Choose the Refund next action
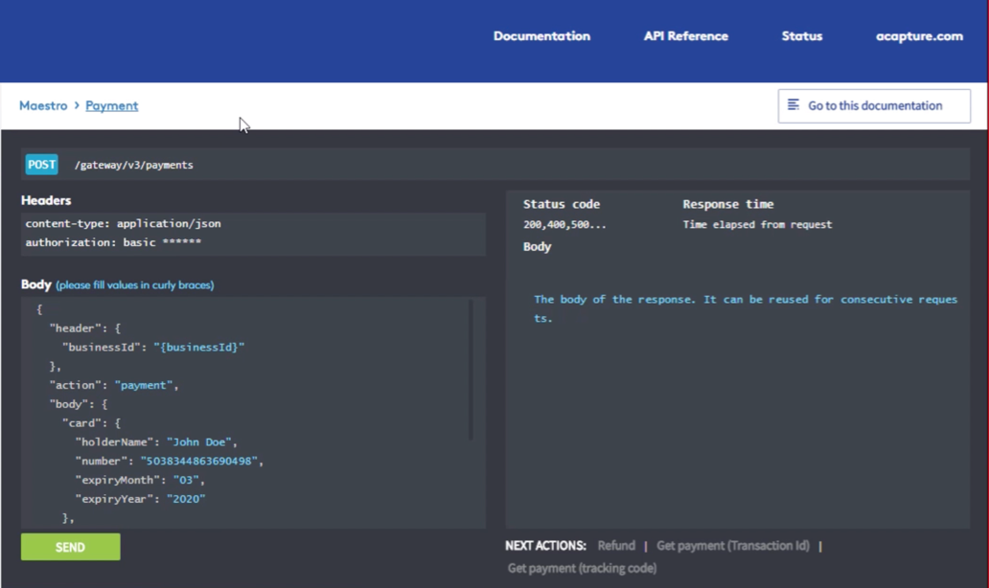This screenshot has height=588, width=989. [x=616, y=546]
